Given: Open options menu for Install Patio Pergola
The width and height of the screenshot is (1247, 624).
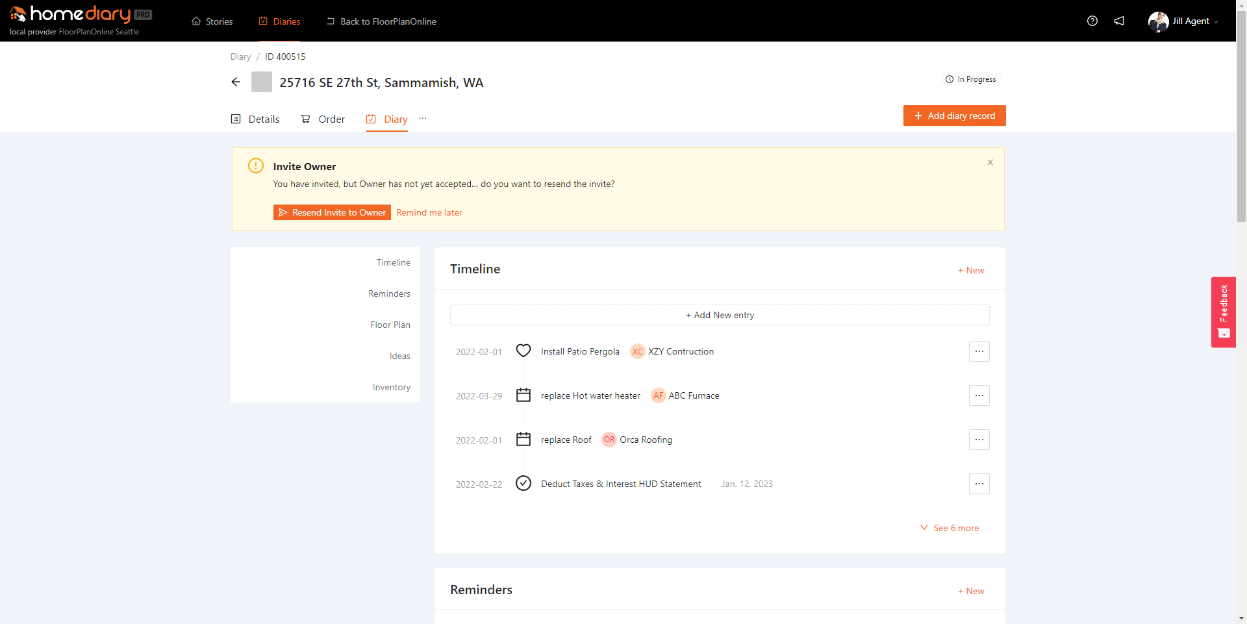Looking at the screenshot, I should click(x=979, y=351).
